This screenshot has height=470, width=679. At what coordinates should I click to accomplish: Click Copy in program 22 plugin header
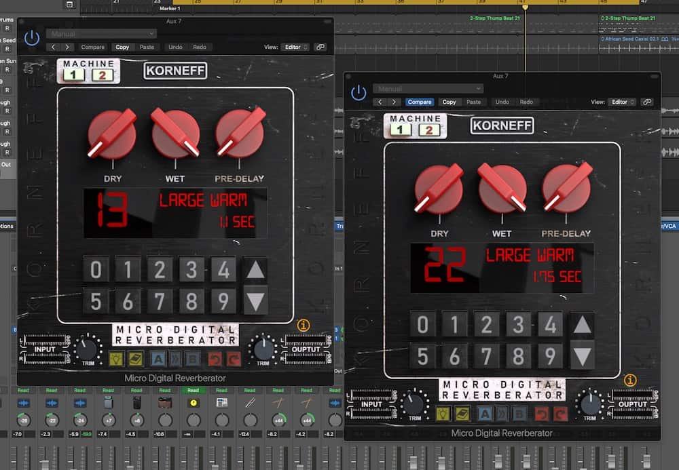pyautogui.click(x=449, y=102)
